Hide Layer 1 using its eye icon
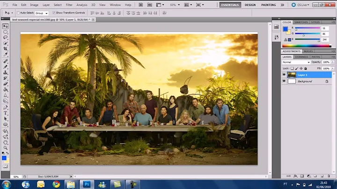337x189 pixels. pyautogui.click(x=284, y=75)
